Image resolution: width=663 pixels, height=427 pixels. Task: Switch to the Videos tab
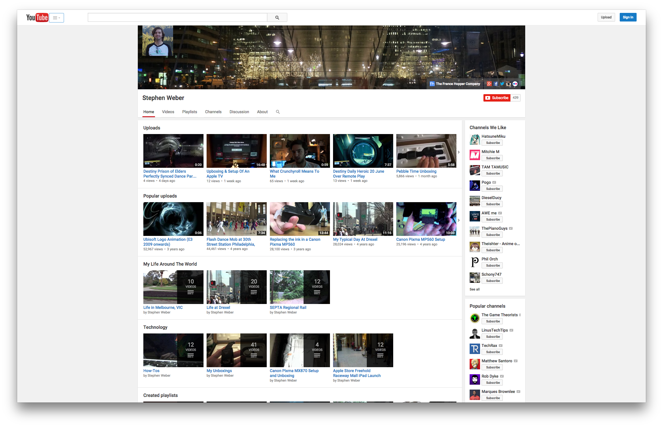(x=168, y=112)
